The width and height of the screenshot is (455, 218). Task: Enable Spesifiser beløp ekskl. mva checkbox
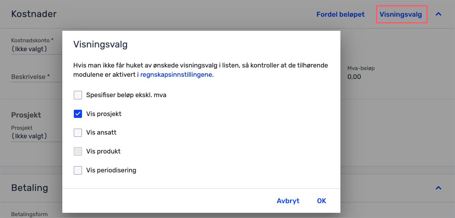click(x=78, y=95)
